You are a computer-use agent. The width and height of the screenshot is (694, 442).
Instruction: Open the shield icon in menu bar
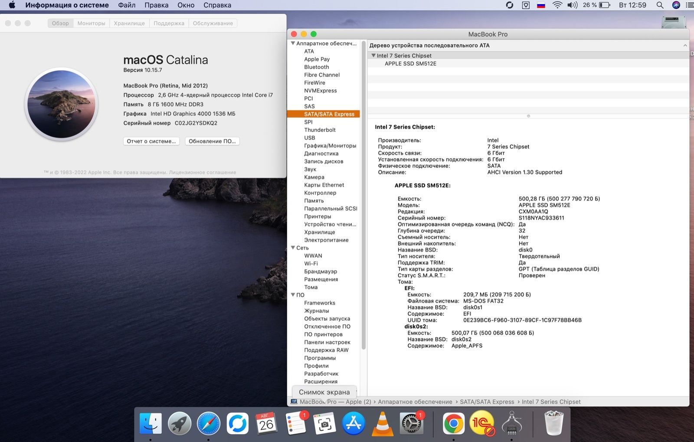point(526,5)
